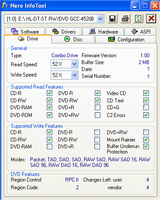Open the Configuration tab
Viewport: 160px width, 200px height.
126,39
